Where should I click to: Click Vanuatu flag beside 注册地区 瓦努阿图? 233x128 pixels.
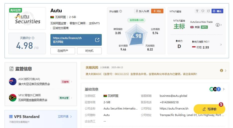[x=105, y=96]
